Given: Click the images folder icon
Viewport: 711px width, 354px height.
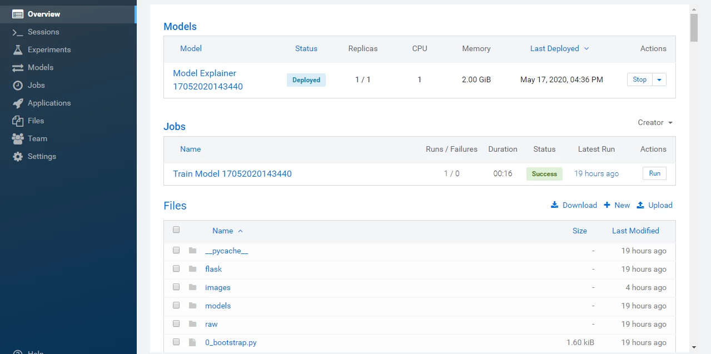Looking at the screenshot, I should (192, 287).
